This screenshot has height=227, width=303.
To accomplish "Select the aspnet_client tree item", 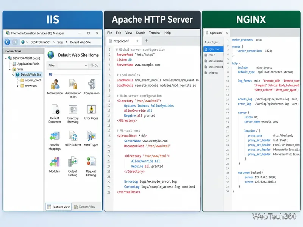I will click(33, 80).
